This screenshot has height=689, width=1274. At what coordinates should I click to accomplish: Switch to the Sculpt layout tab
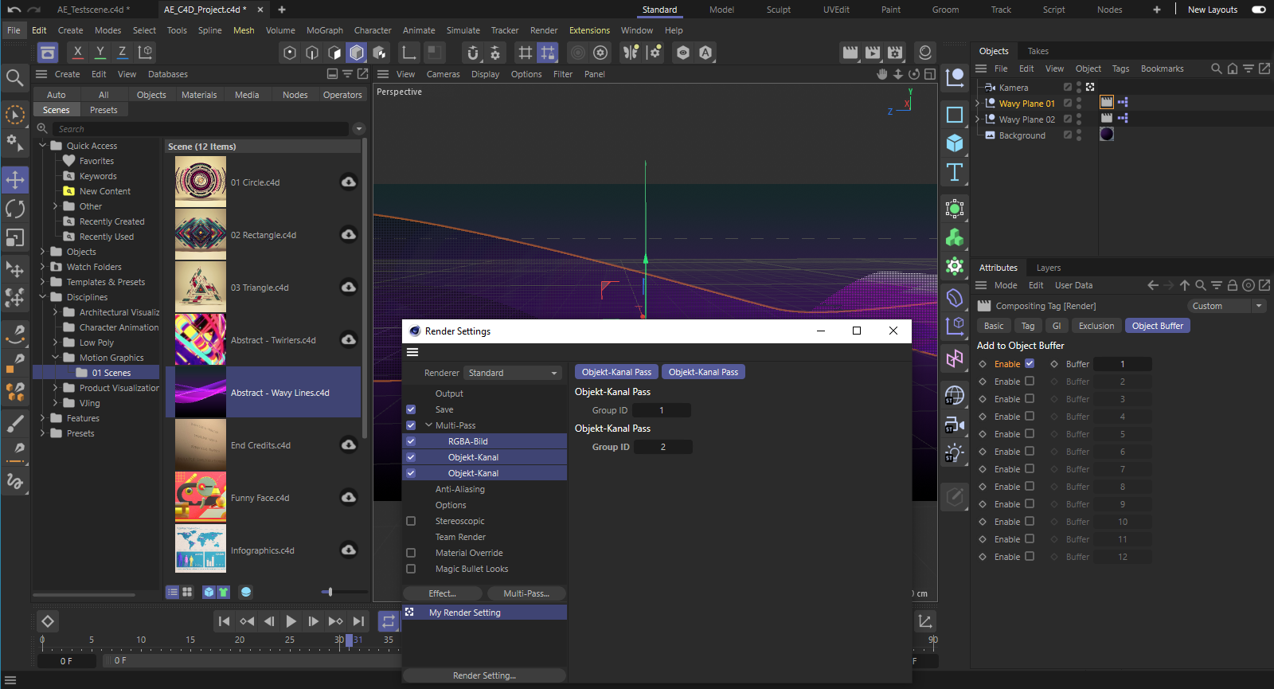(x=778, y=10)
